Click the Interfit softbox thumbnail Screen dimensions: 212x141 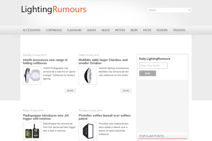pyautogui.click(x=32, y=75)
